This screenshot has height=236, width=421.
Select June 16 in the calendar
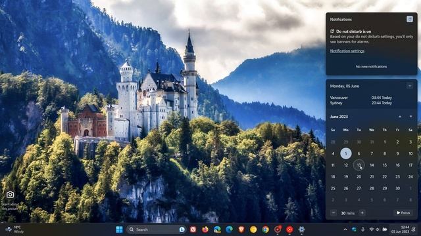coord(397,165)
